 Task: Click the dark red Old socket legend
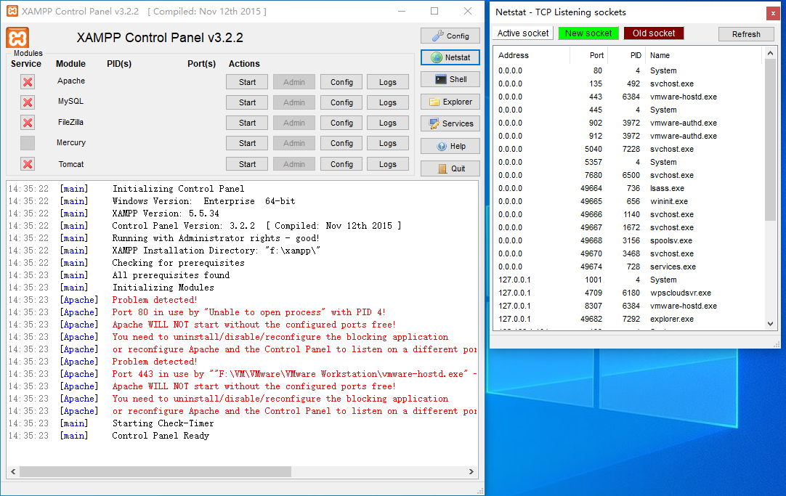[x=654, y=33]
